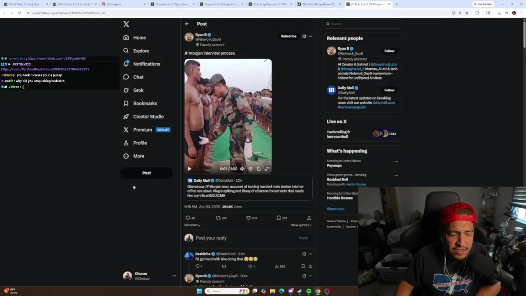This screenshot has height=296, width=526.
Task: Open Bookmarks from the sidebar
Action: click(140, 103)
